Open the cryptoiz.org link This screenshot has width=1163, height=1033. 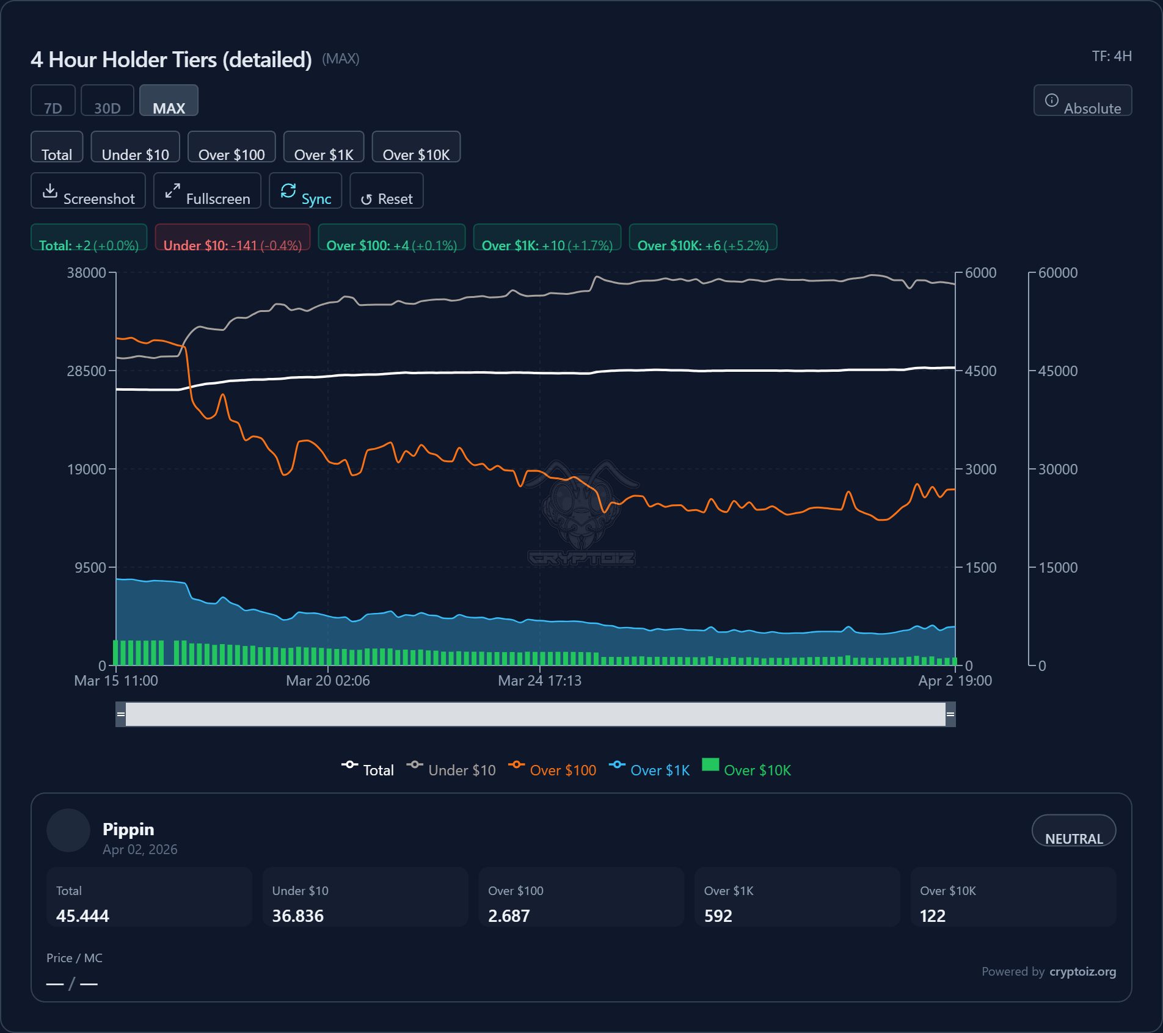(1082, 971)
